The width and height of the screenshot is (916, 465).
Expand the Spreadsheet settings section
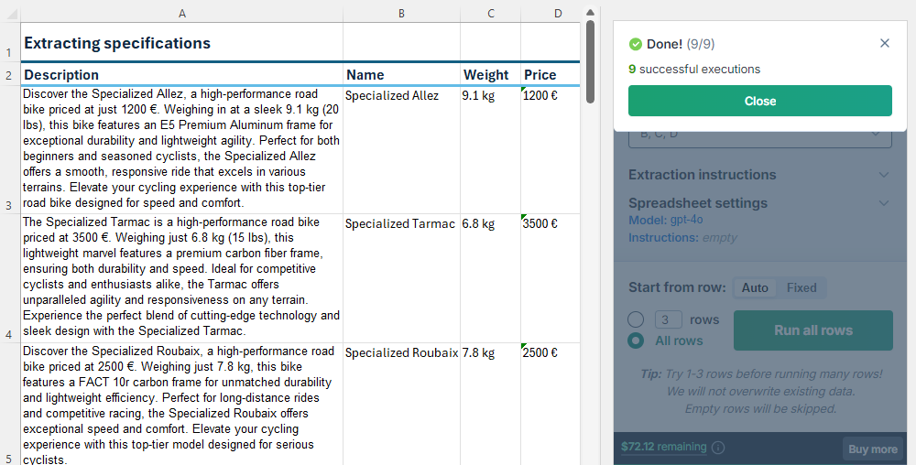883,203
